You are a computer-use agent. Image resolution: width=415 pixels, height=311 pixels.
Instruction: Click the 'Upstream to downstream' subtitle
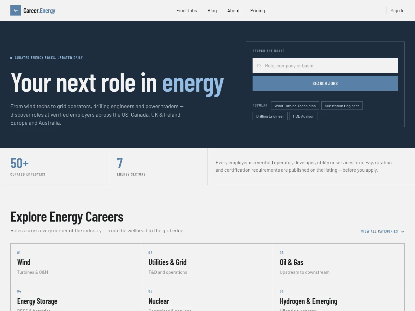[x=305, y=272]
